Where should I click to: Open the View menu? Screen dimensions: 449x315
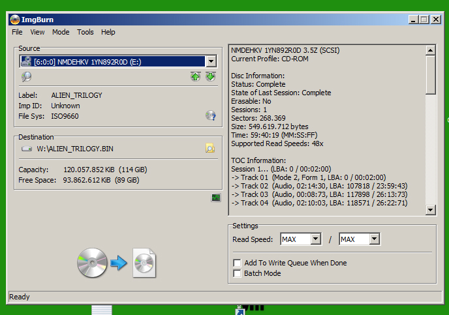tap(37, 32)
